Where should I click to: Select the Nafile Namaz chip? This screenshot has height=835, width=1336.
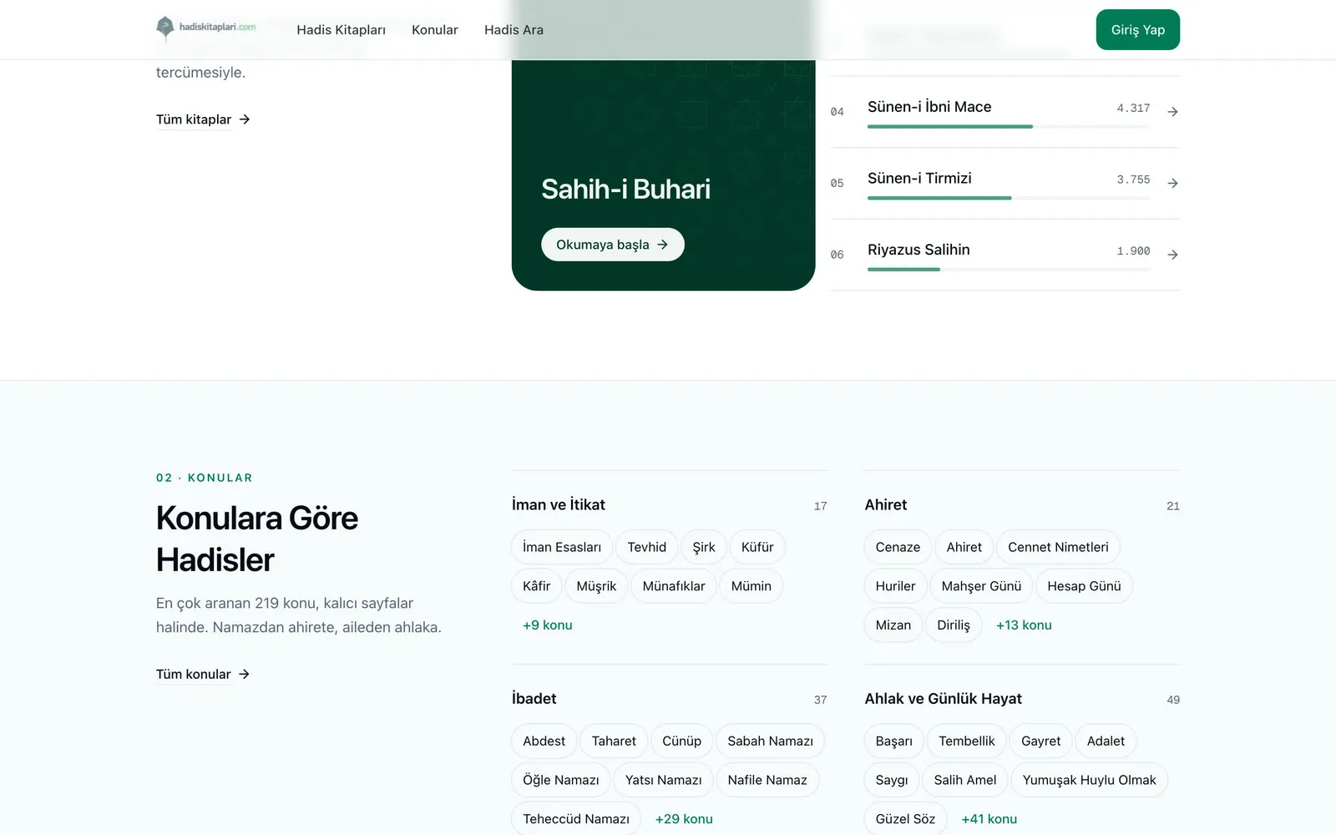pos(767,780)
